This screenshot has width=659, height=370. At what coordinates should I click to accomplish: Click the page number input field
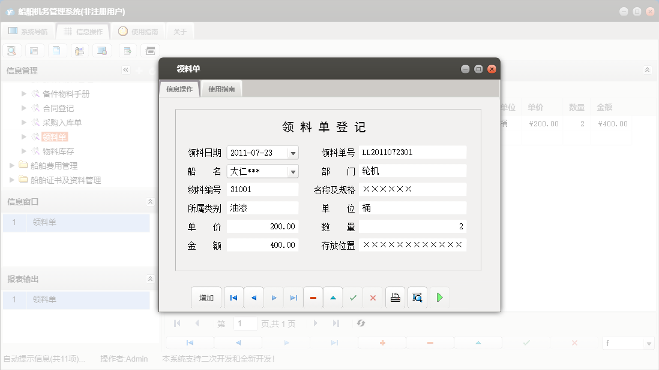pos(245,323)
